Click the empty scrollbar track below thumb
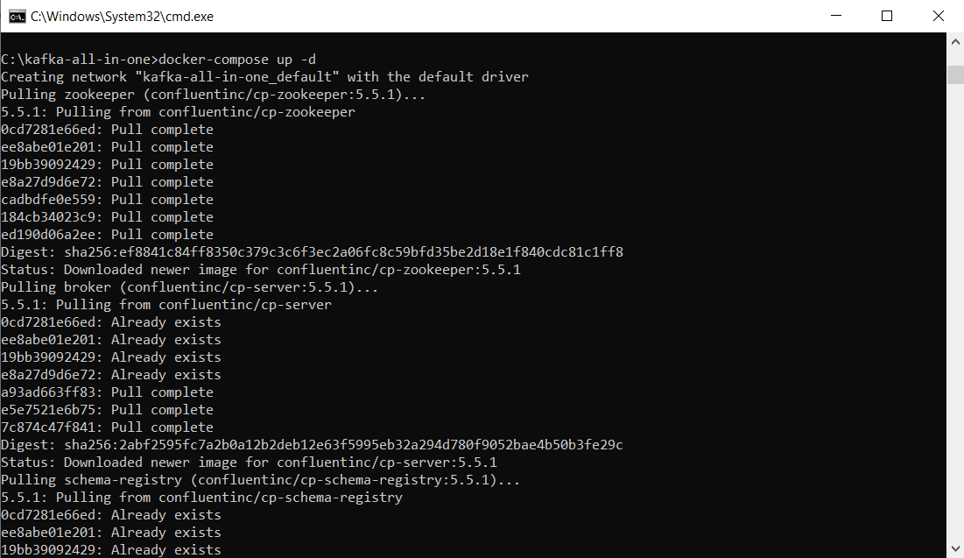Image resolution: width=964 pixels, height=558 pixels. click(954, 311)
